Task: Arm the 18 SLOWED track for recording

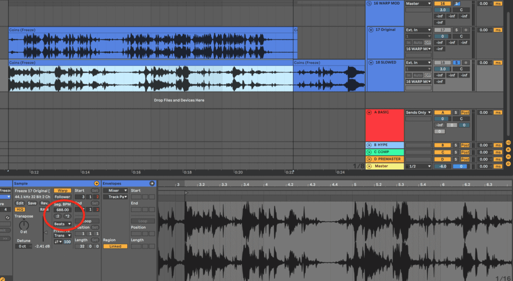Action: click(x=465, y=62)
